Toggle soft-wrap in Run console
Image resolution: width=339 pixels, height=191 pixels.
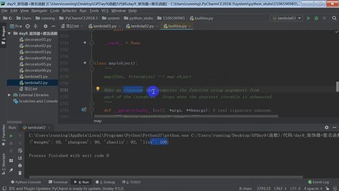pos(20,151)
